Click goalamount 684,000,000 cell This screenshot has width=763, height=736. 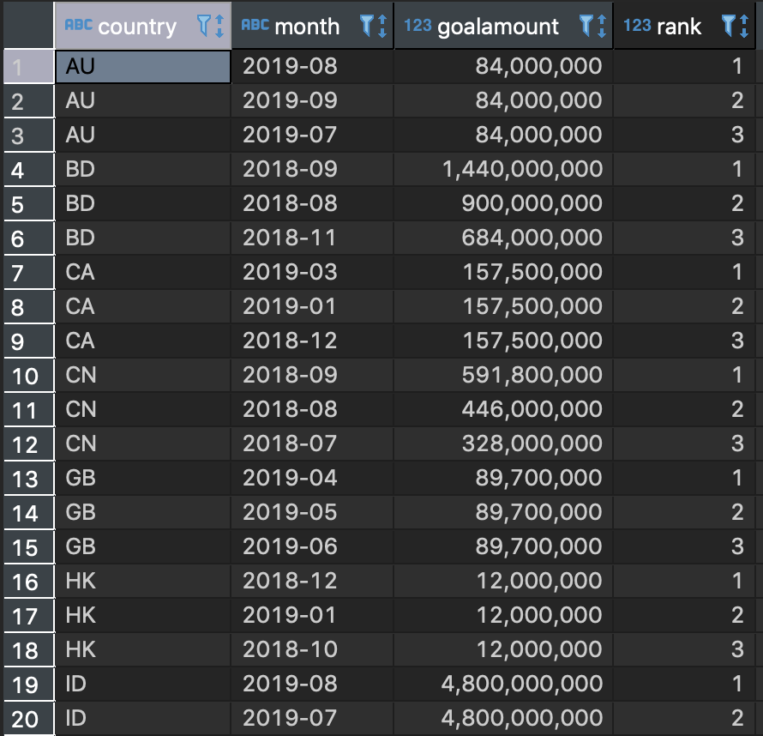pos(503,238)
